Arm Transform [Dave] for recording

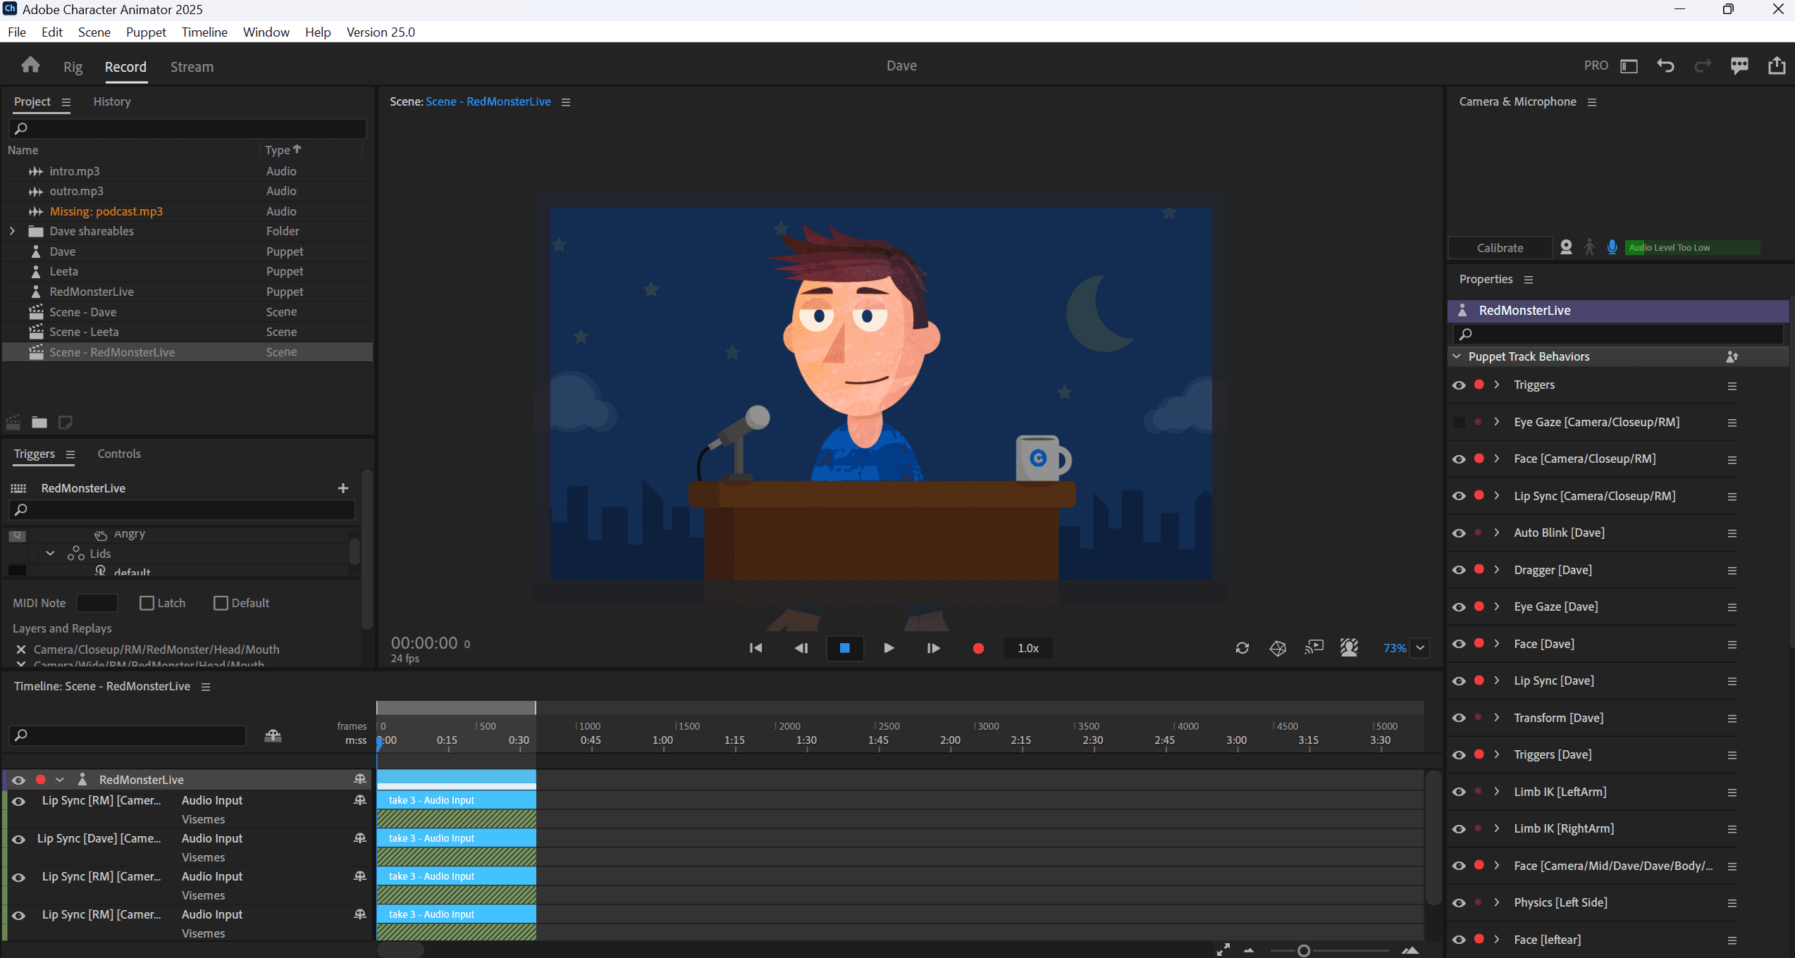pos(1479,717)
